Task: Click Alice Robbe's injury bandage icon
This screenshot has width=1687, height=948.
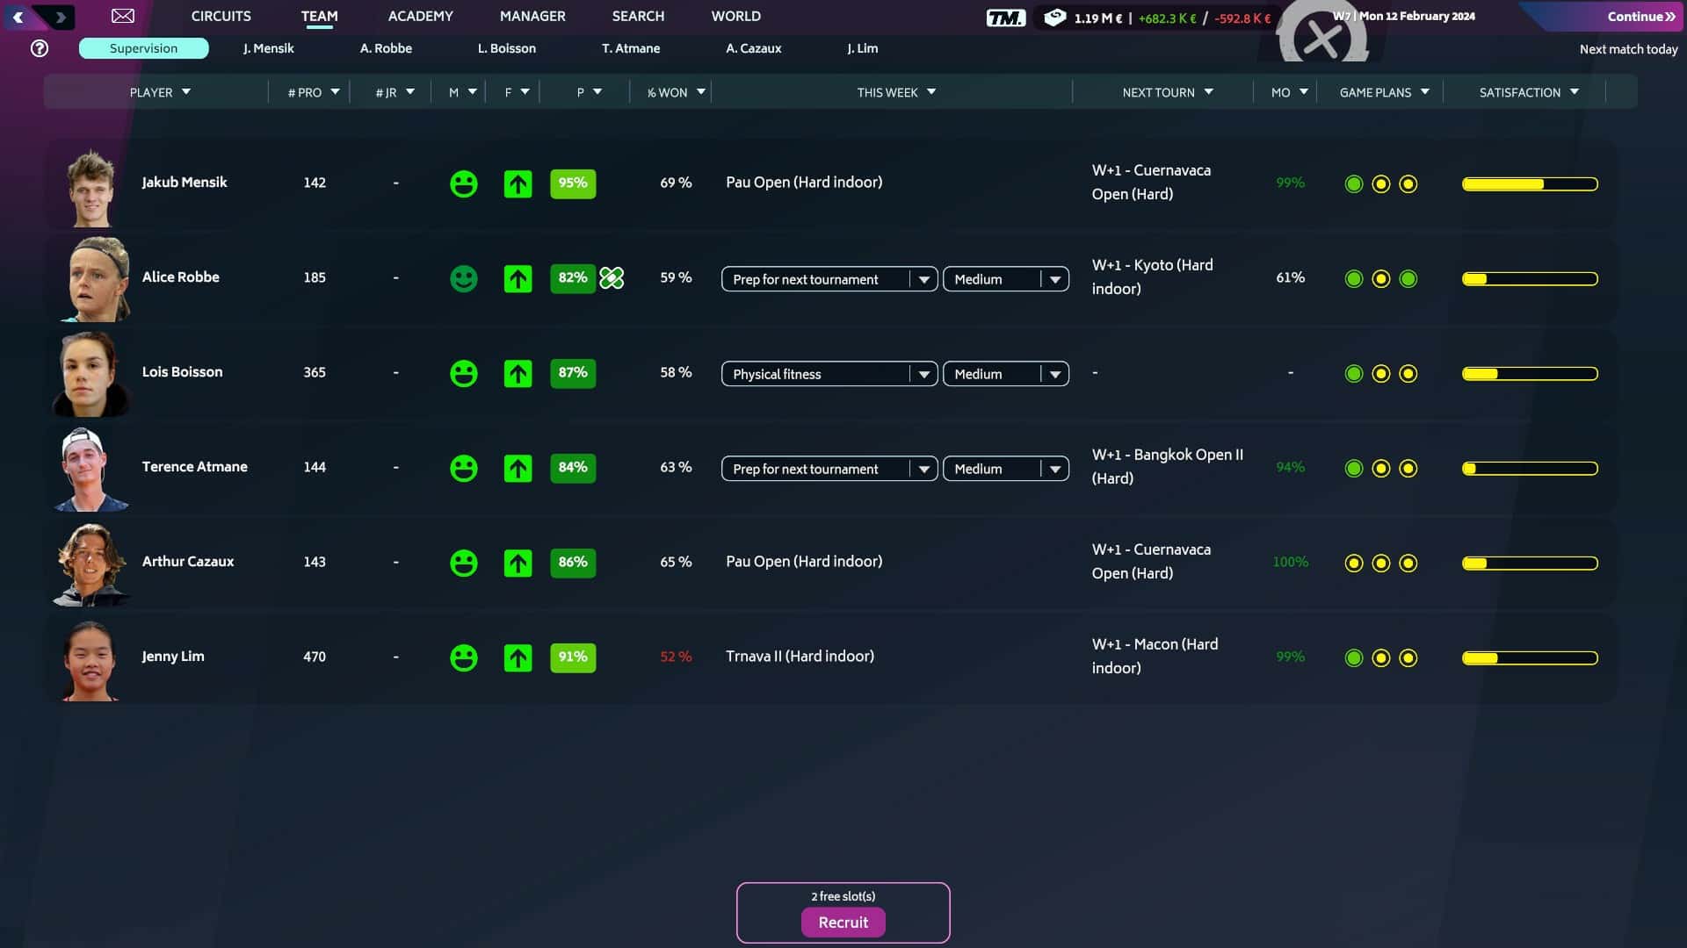Action: pyautogui.click(x=612, y=278)
